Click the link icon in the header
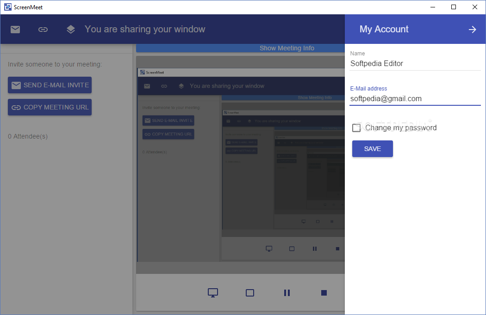The height and width of the screenshot is (315, 486). 43,30
